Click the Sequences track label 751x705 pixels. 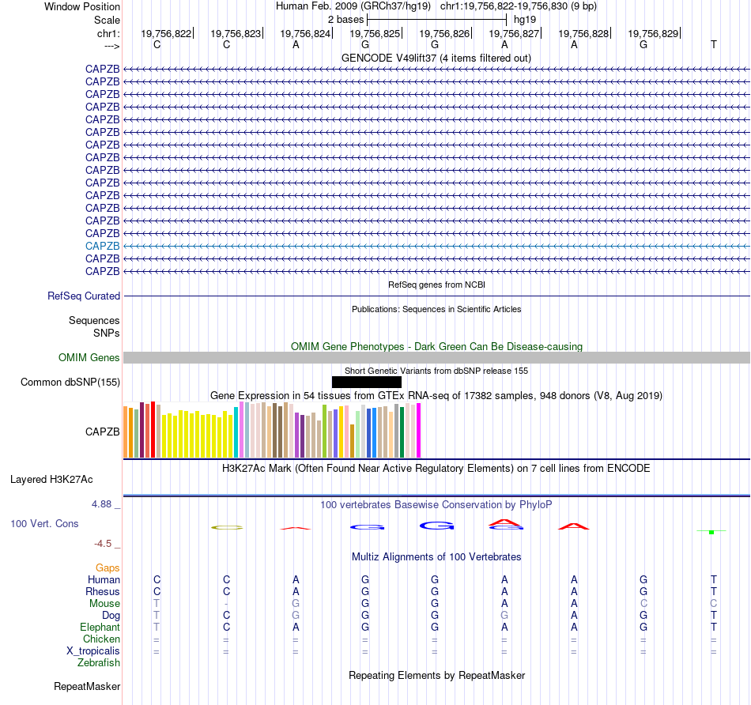(94, 320)
